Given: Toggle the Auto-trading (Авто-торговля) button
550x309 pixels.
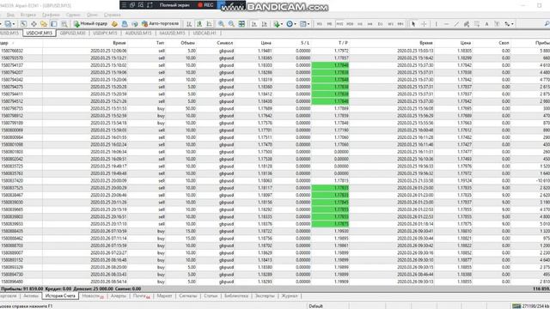Looking at the screenshot, I should click(160, 24).
